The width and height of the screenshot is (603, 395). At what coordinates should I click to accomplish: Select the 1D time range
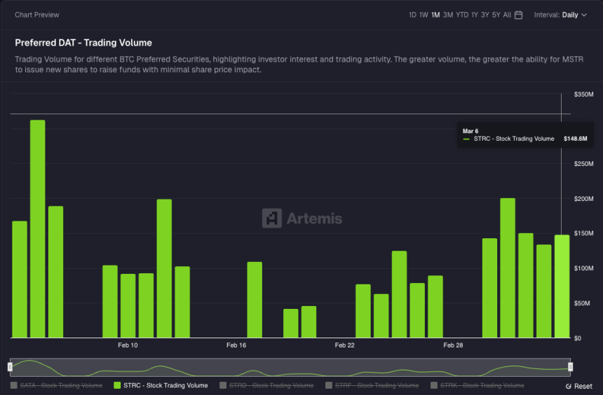tap(412, 15)
